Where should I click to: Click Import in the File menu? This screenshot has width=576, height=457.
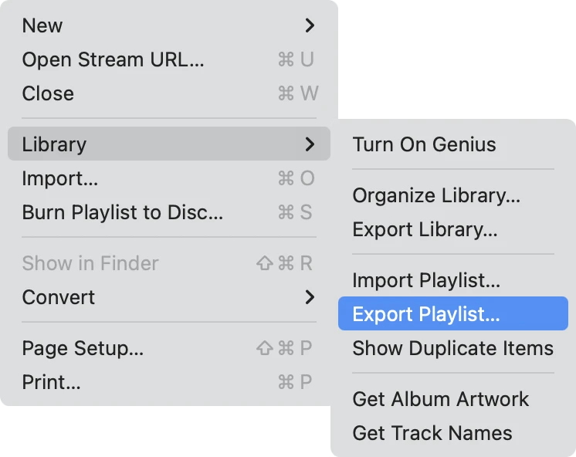60,178
